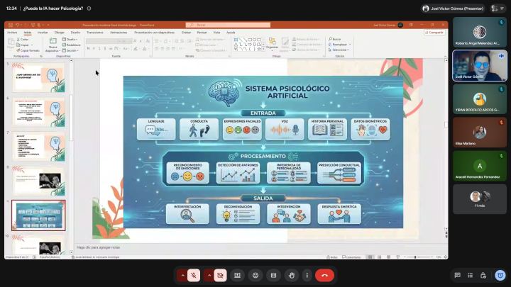Open the three-dot more options menu
Viewport: 511px width, 287px height.
[x=307, y=275]
